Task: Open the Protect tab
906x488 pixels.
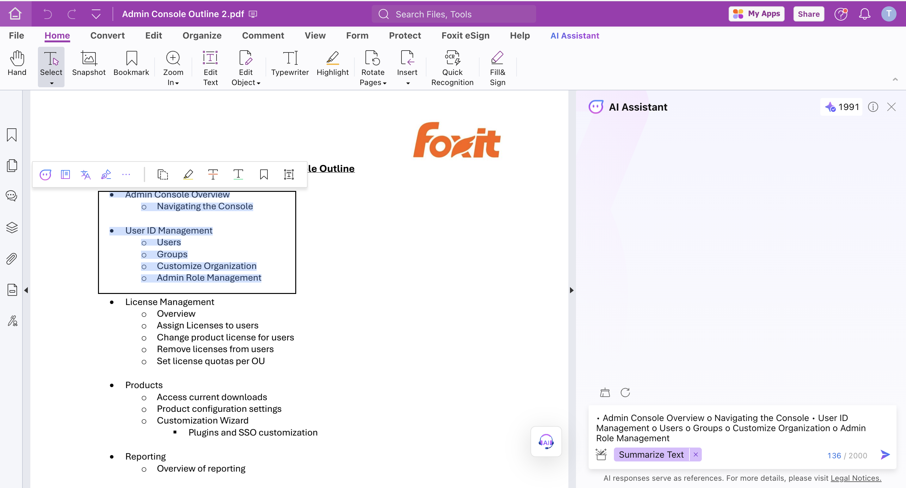Action: pyautogui.click(x=405, y=35)
